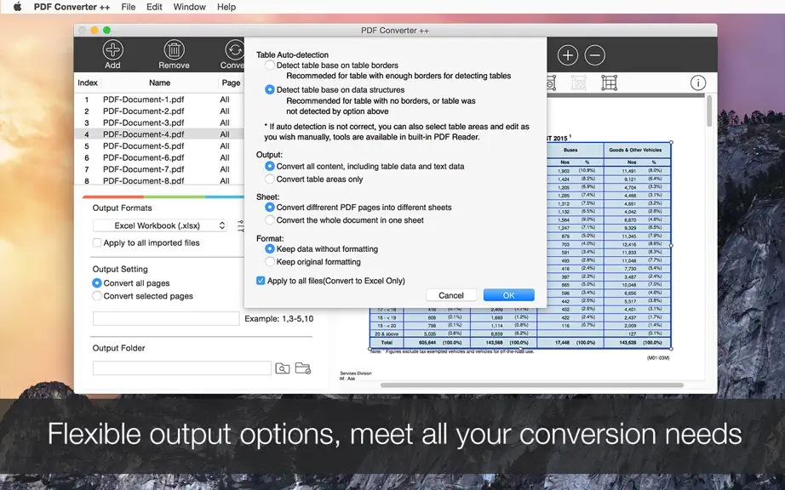Click the browse output folder search icon
785x490 pixels.
click(283, 368)
